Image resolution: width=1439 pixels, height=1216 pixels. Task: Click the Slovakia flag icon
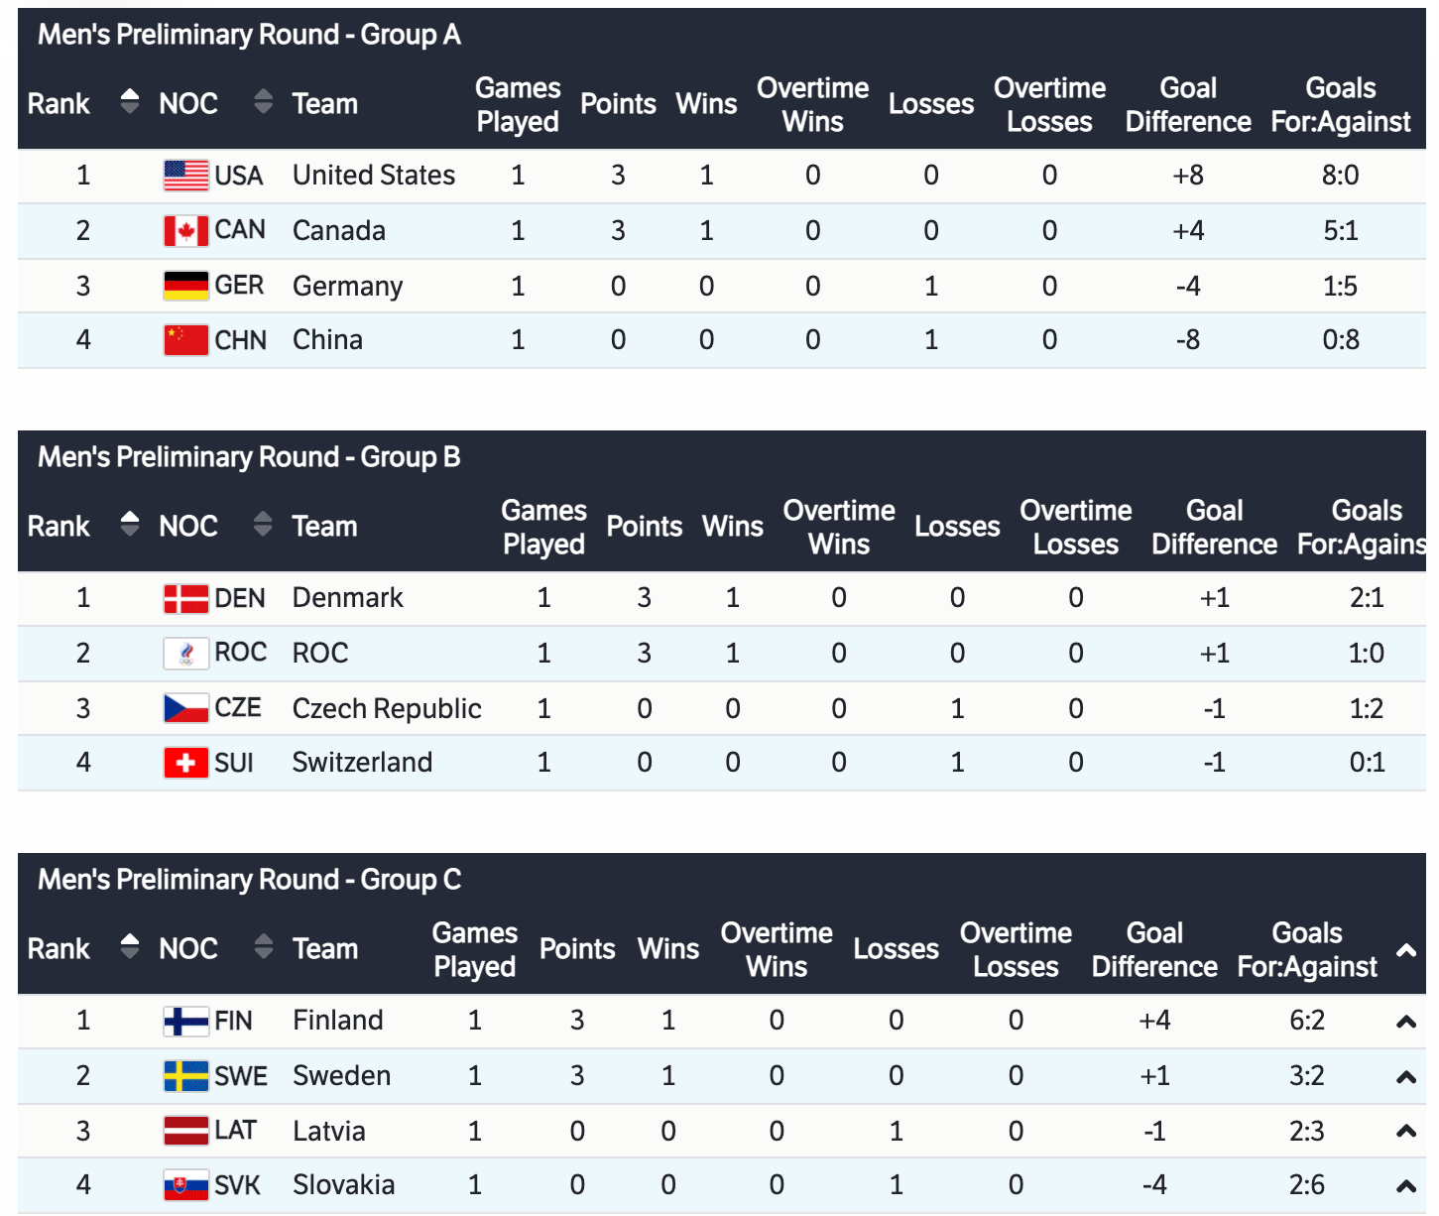point(185,1185)
